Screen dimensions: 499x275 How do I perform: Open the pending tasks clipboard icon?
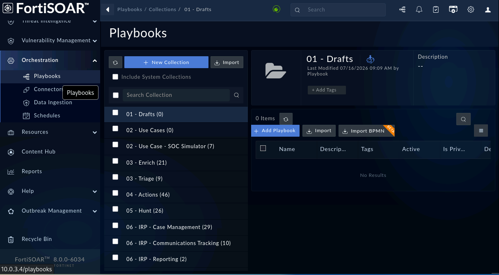point(436,9)
